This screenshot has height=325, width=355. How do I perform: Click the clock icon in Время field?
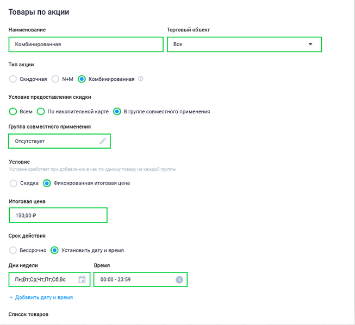click(x=179, y=279)
